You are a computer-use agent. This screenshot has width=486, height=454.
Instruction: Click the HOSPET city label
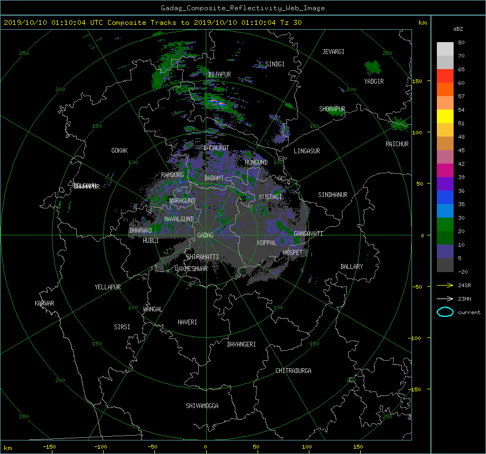coord(293,253)
